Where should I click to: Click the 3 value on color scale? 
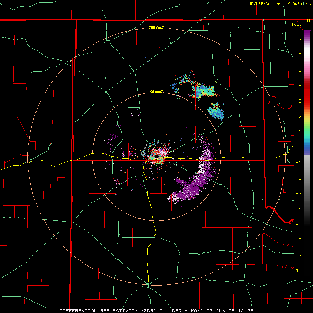(300, 101)
